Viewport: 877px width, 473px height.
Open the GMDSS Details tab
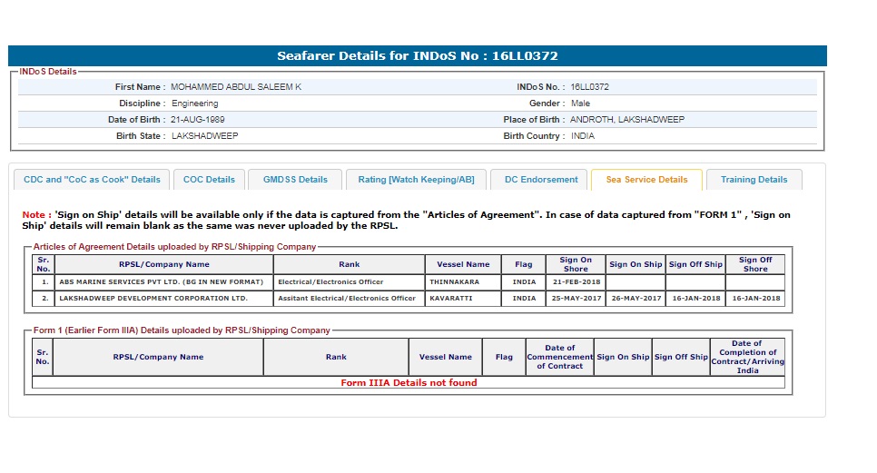[x=295, y=180]
